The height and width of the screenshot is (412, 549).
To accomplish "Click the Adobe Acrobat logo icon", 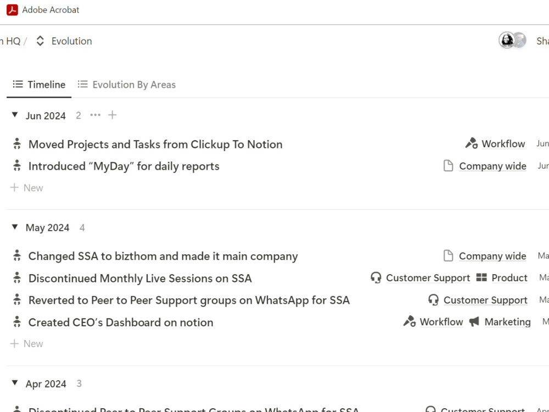I will pos(12,10).
